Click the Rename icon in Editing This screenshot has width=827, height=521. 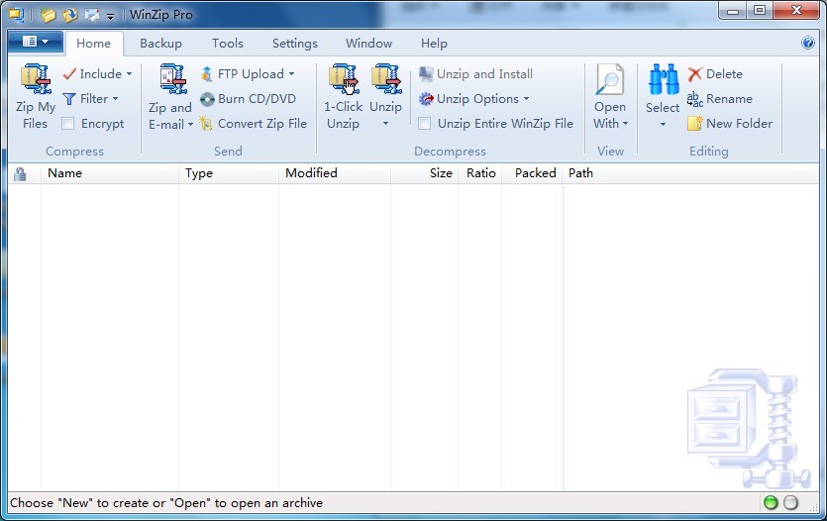[x=695, y=99]
